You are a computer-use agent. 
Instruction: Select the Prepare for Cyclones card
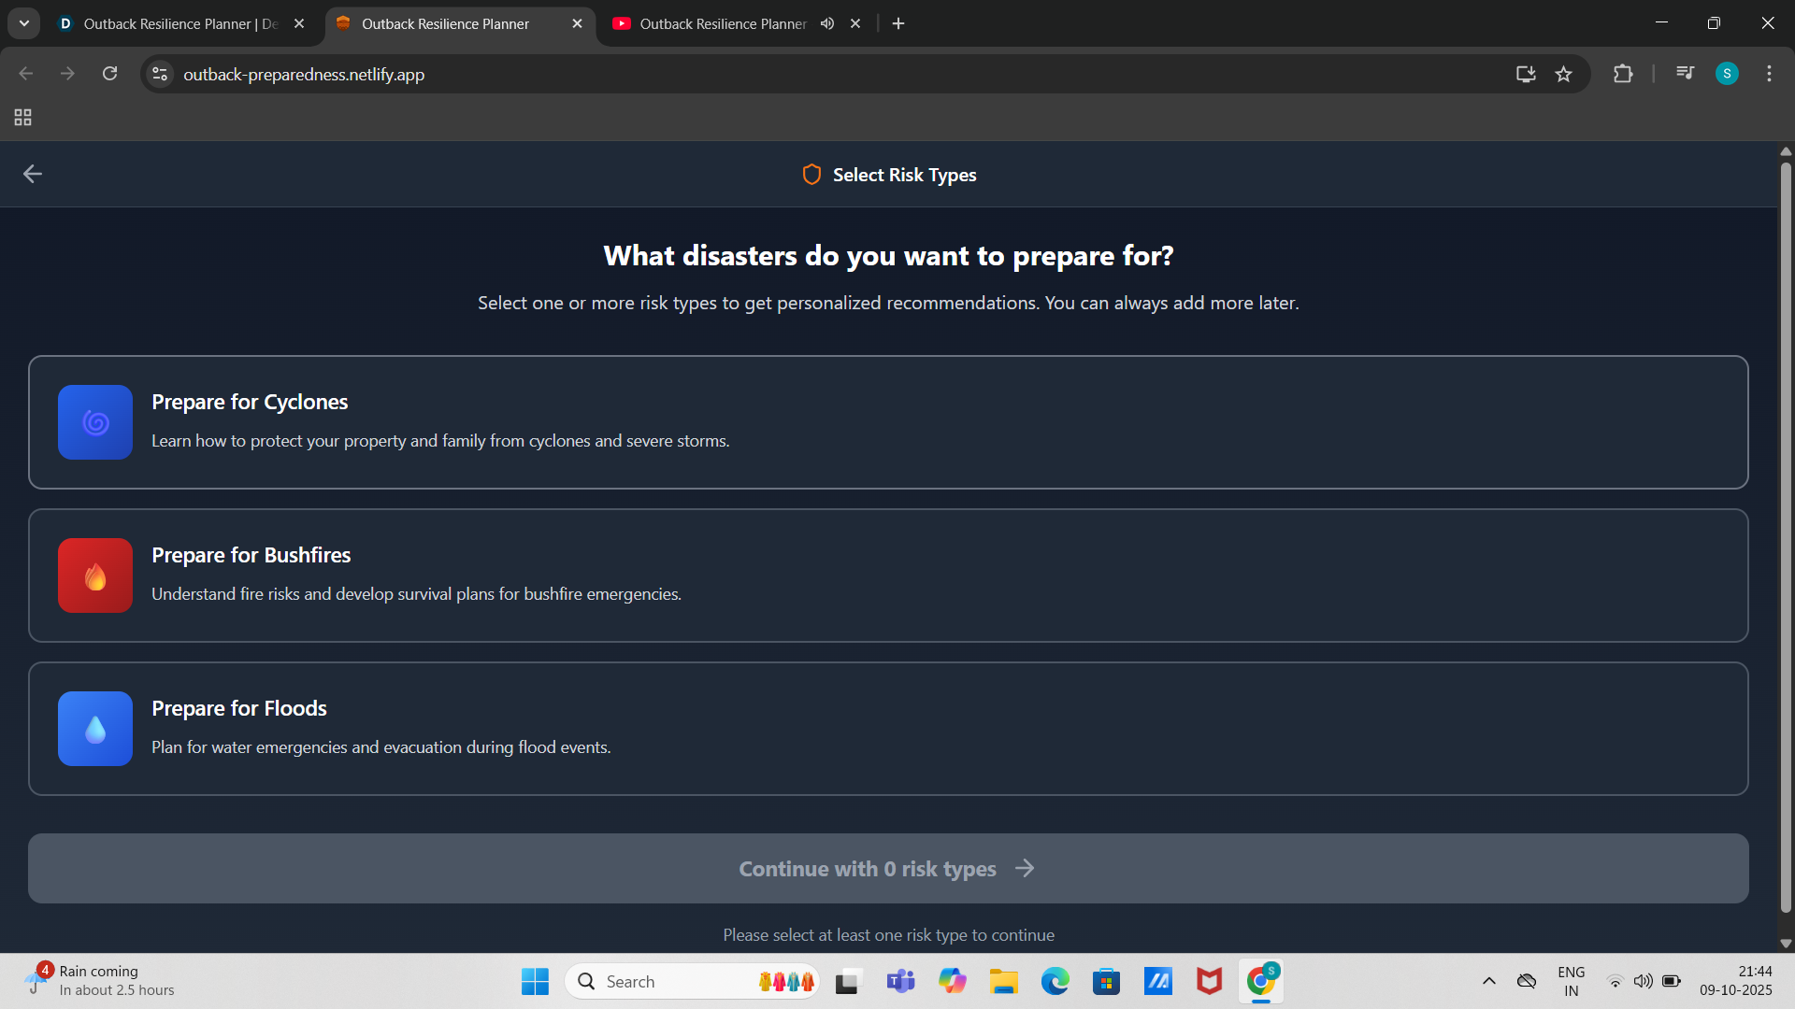point(888,422)
